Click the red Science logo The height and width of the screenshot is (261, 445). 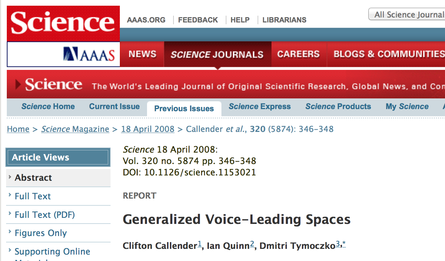coord(63,23)
